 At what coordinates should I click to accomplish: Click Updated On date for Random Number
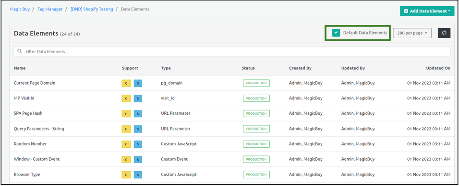coord(429,144)
